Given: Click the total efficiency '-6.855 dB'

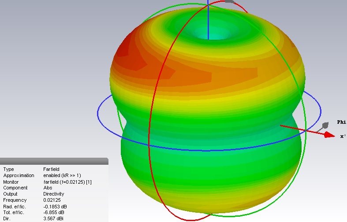Looking at the screenshot, I should 54,212.
